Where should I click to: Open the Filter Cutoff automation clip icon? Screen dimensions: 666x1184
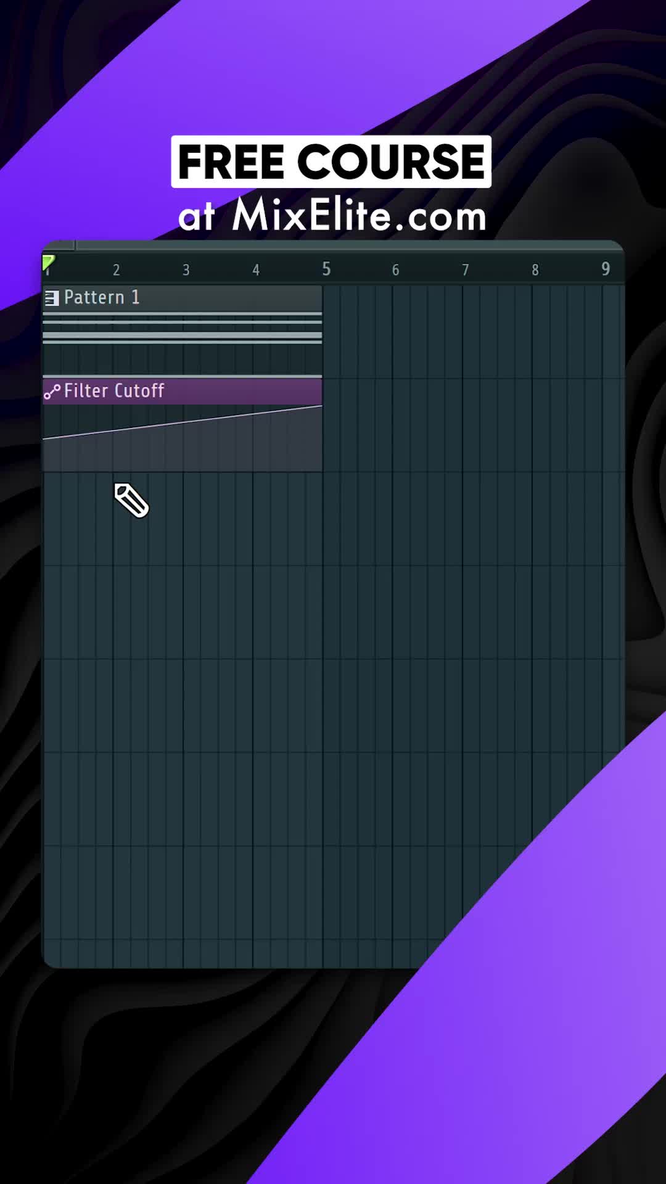(52, 392)
